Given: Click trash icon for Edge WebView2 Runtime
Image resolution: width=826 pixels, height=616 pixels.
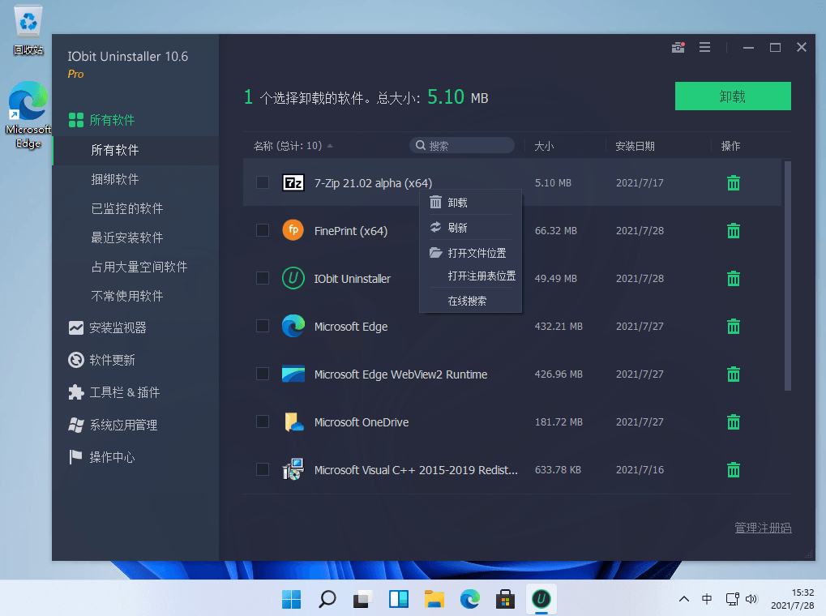Looking at the screenshot, I should [x=734, y=374].
